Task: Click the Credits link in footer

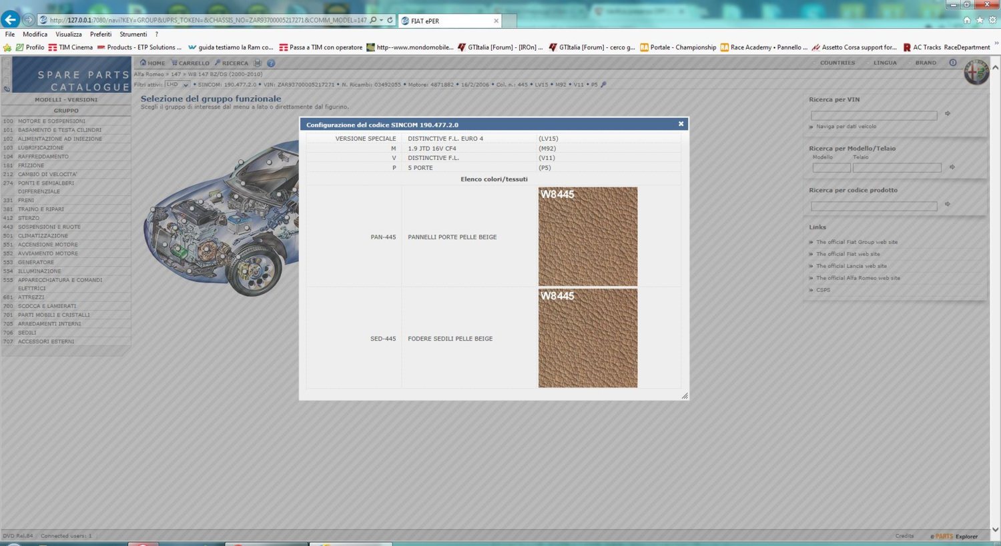Action: tap(904, 536)
